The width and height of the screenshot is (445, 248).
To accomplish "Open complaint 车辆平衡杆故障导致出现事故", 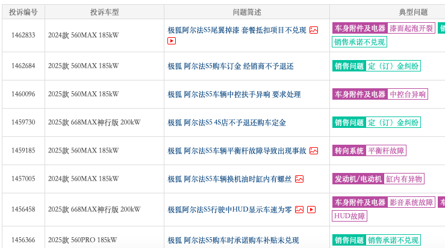I will [237, 151].
